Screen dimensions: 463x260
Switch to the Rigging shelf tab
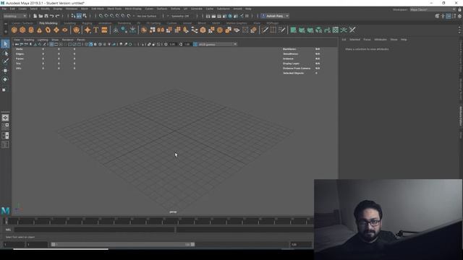87,23
